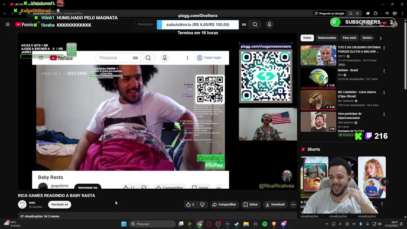
Task: Open the wes channel avatar
Action: pyautogui.click(x=22, y=205)
